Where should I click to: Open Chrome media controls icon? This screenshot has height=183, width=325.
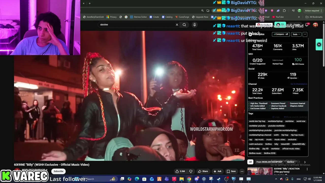[x=293, y=11]
